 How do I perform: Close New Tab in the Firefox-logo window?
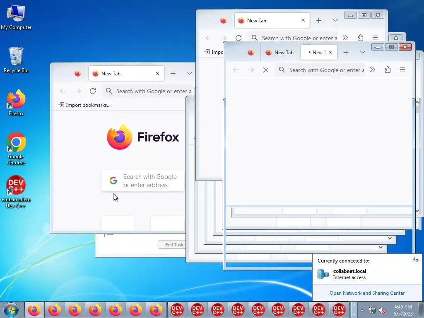tap(157, 73)
